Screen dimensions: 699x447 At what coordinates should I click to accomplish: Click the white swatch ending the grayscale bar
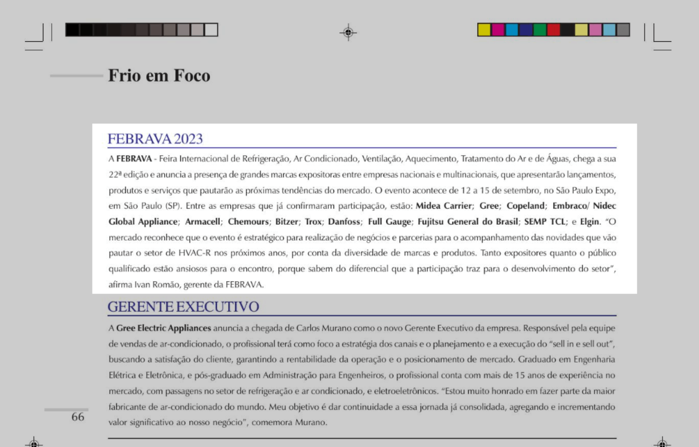tap(211, 30)
